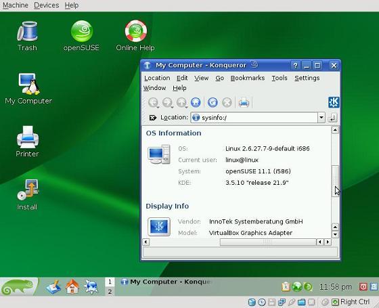
Task: Open the Forward button history dropdown arrow
Action: click(x=172, y=107)
